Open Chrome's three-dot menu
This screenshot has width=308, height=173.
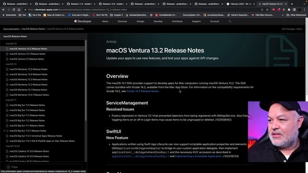click(305, 10)
